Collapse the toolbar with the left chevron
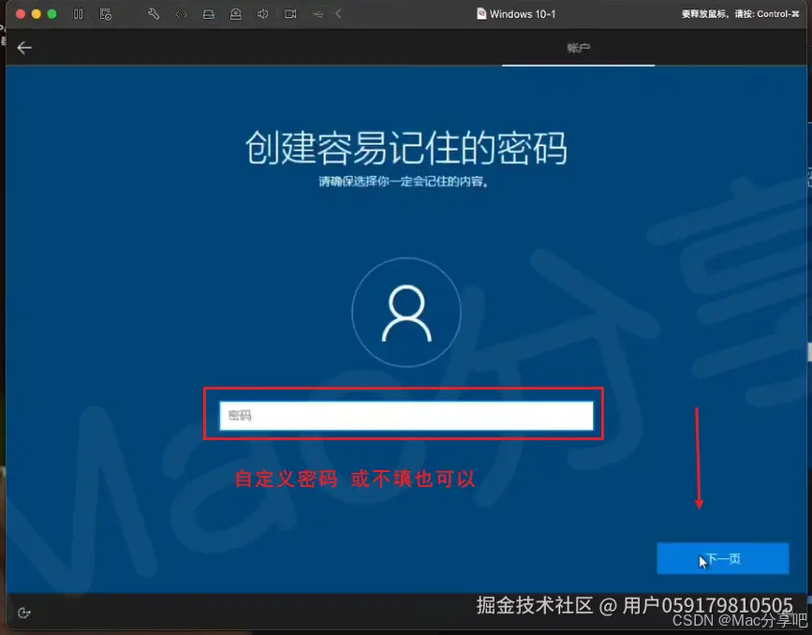Image resolution: width=812 pixels, height=635 pixels. [x=337, y=14]
